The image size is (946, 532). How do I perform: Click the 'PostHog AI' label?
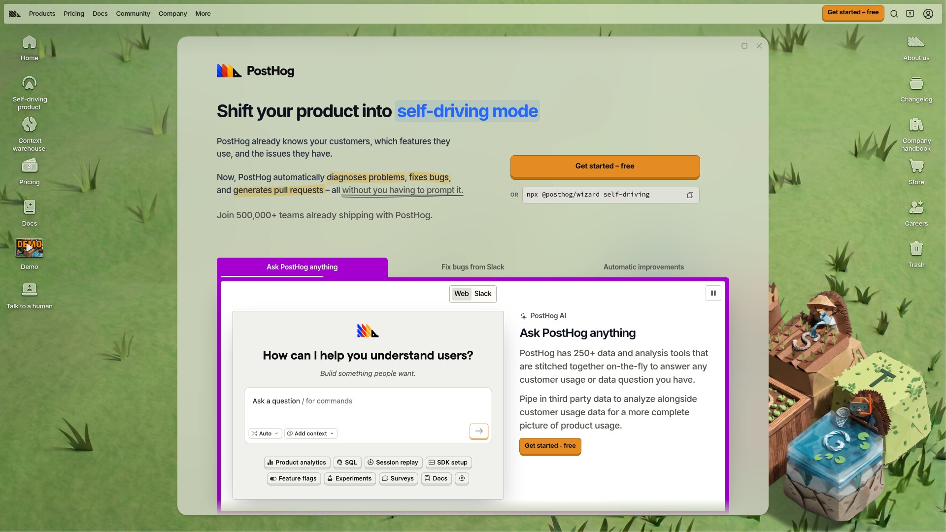tap(548, 316)
